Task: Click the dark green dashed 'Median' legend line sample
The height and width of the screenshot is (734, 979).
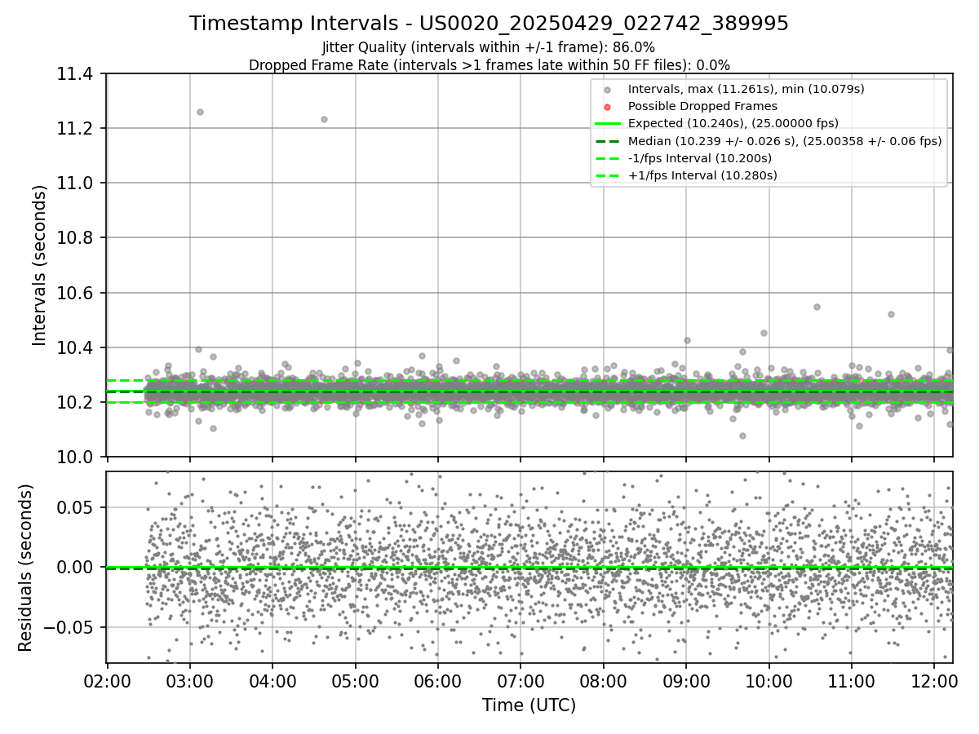Action: 607,141
